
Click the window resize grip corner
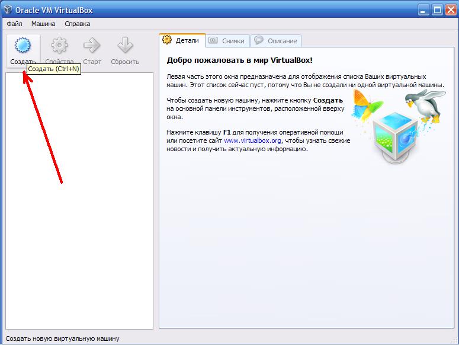(454, 340)
